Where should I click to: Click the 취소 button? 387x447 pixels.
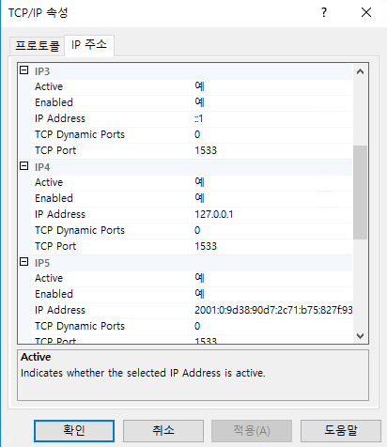163,431
